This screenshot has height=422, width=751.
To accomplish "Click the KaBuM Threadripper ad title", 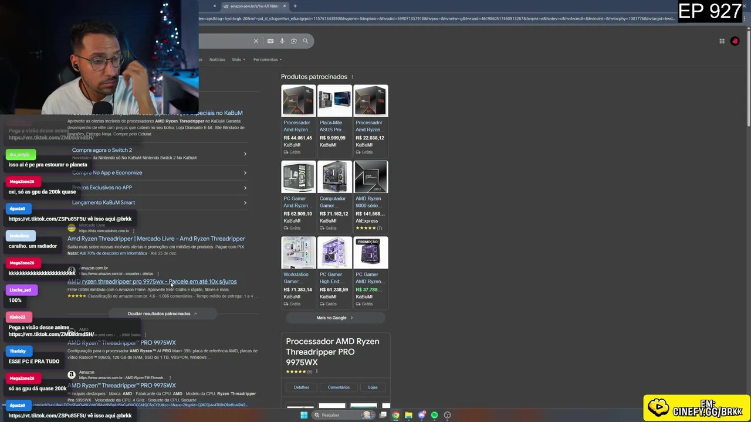I will 155,113.
